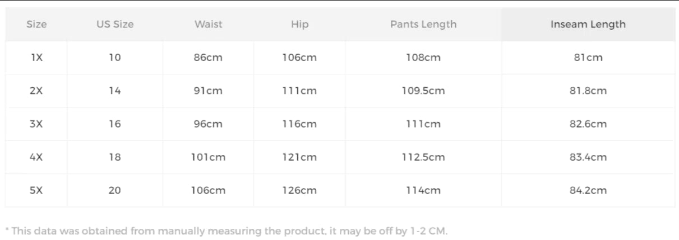Select the 2X size row label

36,91
